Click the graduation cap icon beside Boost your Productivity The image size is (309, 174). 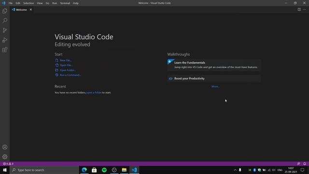tap(170, 79)
